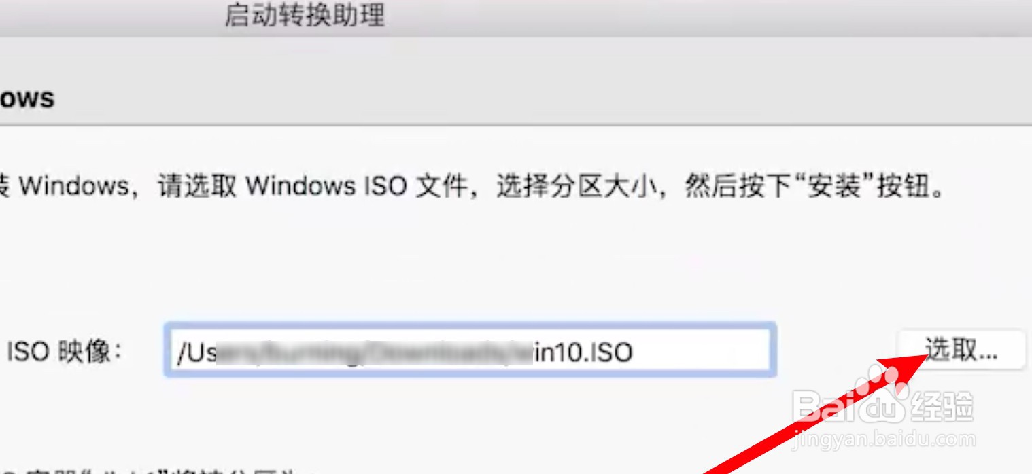1032x474 pixels.
Task: Click the Bai letters in the Baidu logo
Action: 826,406
